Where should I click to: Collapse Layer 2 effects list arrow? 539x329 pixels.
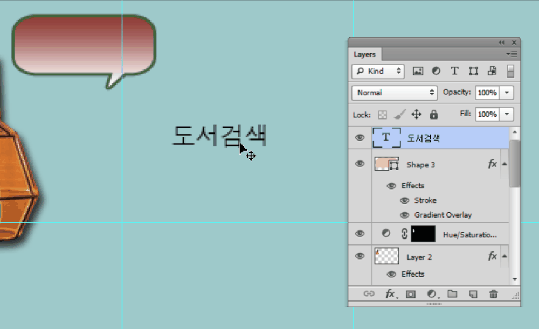pos(505,256)
